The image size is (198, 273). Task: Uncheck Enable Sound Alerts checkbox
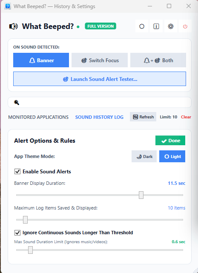click(17, 172)
